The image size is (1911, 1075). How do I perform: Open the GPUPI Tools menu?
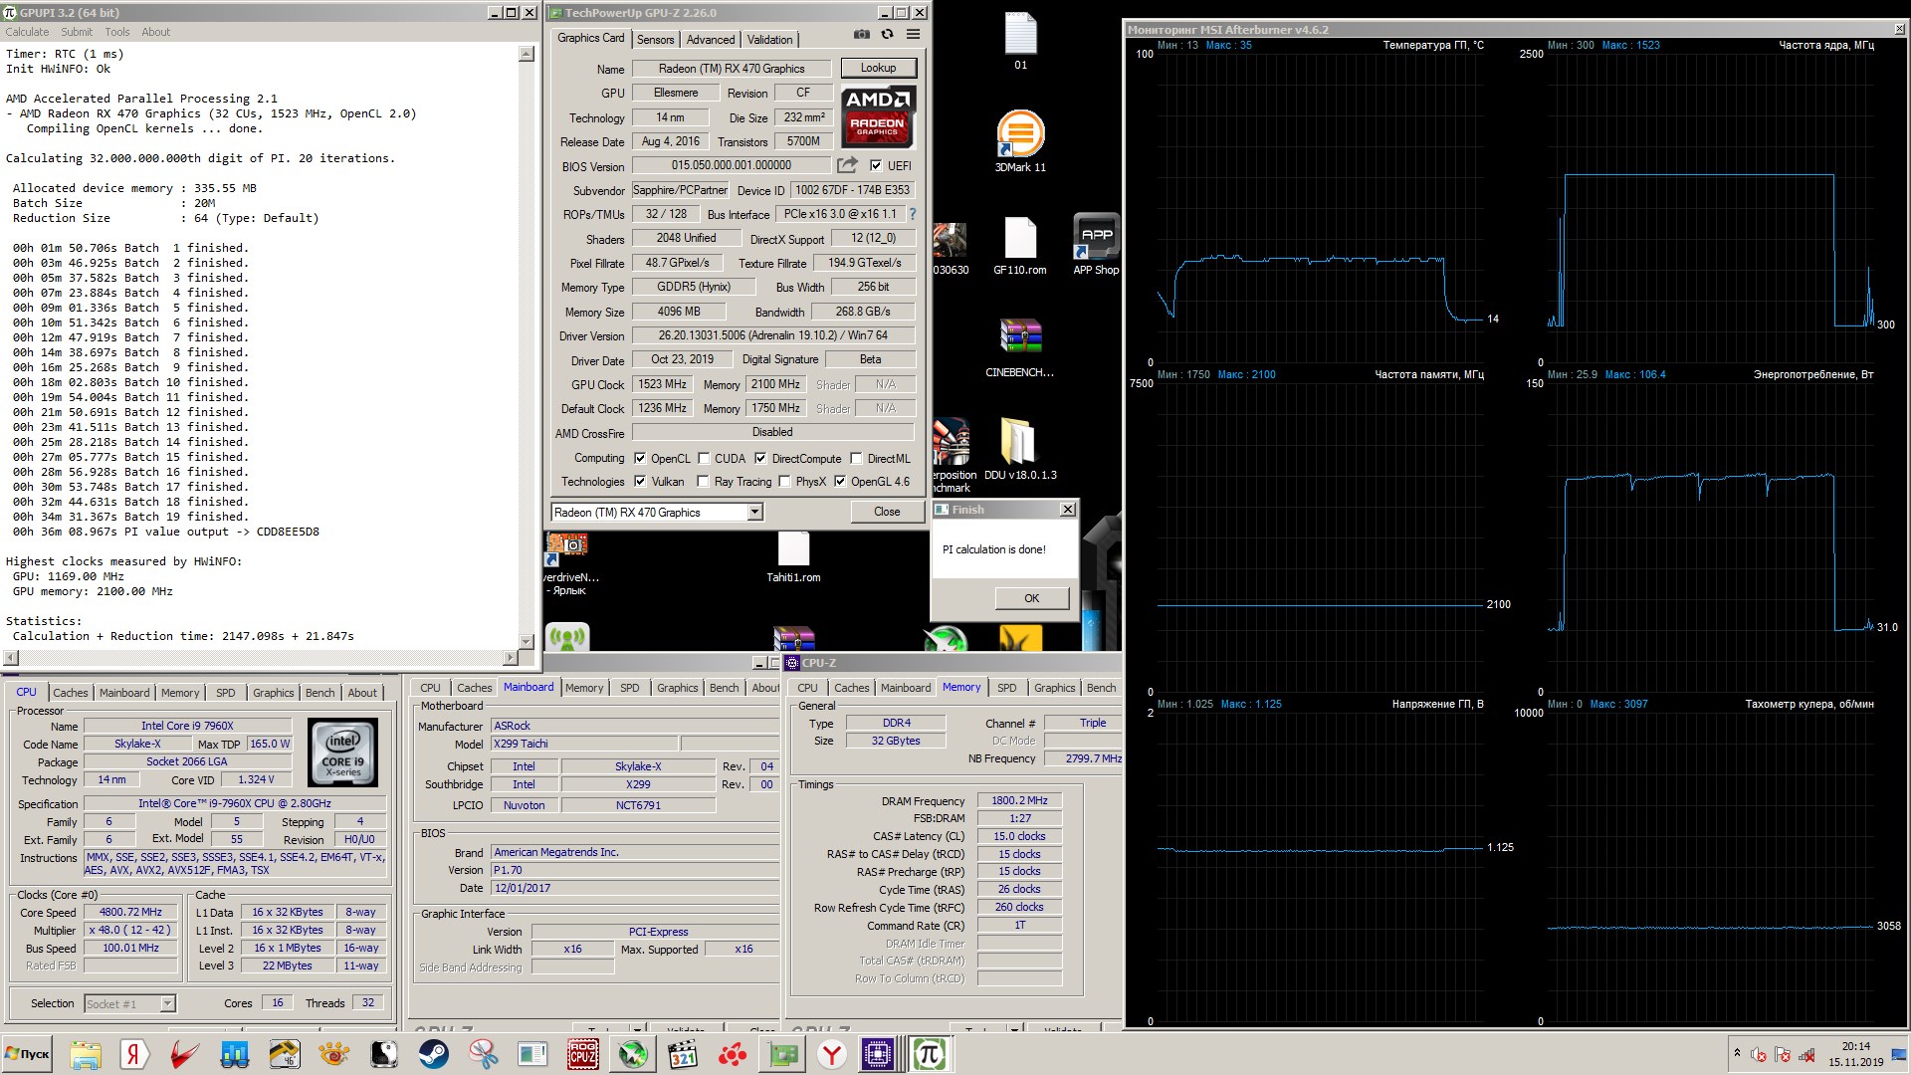pos(117,32)
